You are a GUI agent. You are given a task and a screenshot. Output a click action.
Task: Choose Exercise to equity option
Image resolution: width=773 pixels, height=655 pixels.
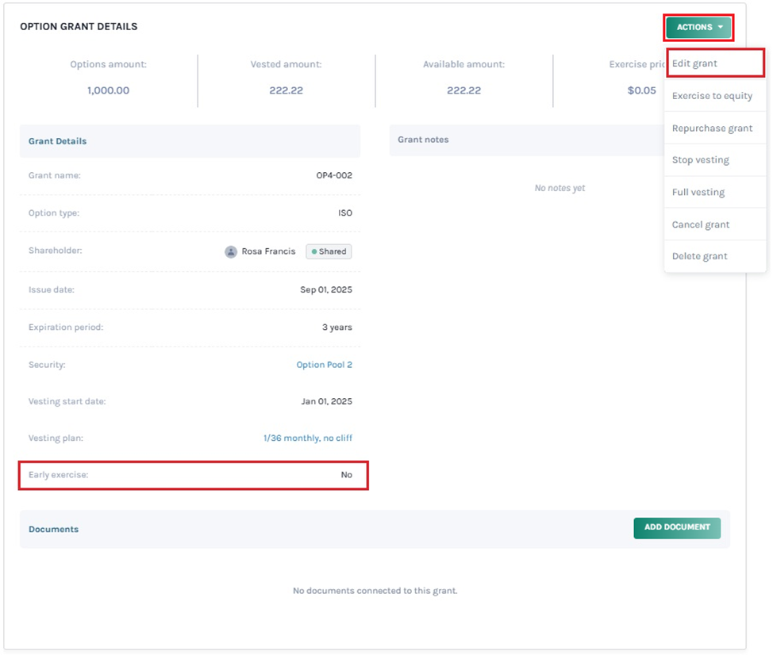tap(712, 96)
